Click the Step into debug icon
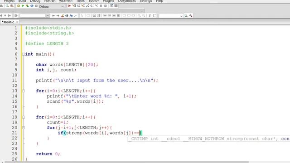 click(83, 6)
